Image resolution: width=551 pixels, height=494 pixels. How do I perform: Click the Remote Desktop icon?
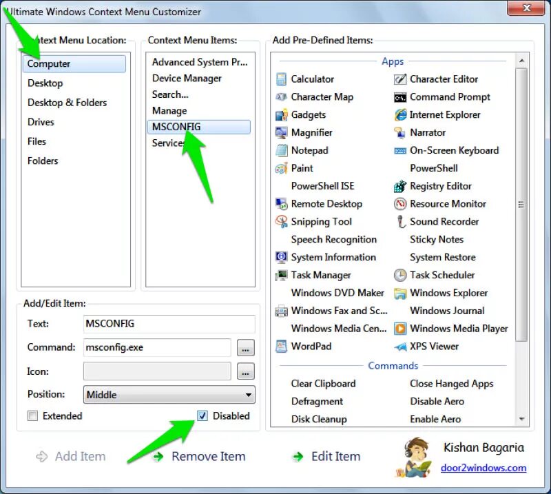pyautogui.click(x=282, y=204)
